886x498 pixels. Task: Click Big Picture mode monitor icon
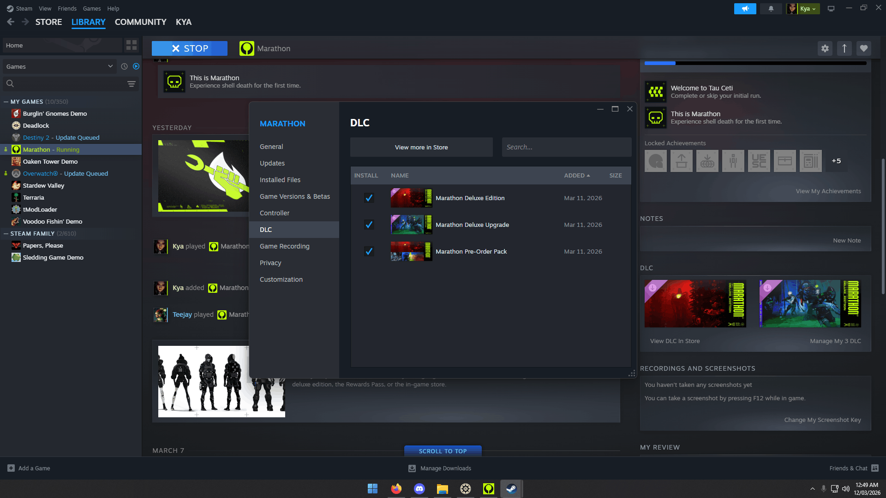point(831,9)
